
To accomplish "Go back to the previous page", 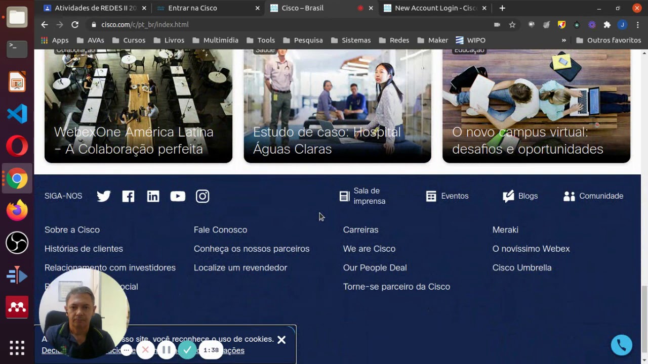I will coord(45,24).
